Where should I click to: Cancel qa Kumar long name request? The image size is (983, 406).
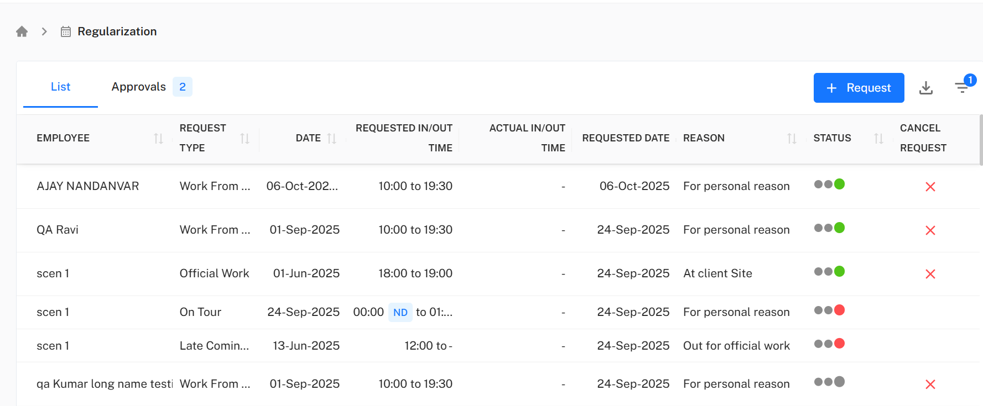[930, 384]
